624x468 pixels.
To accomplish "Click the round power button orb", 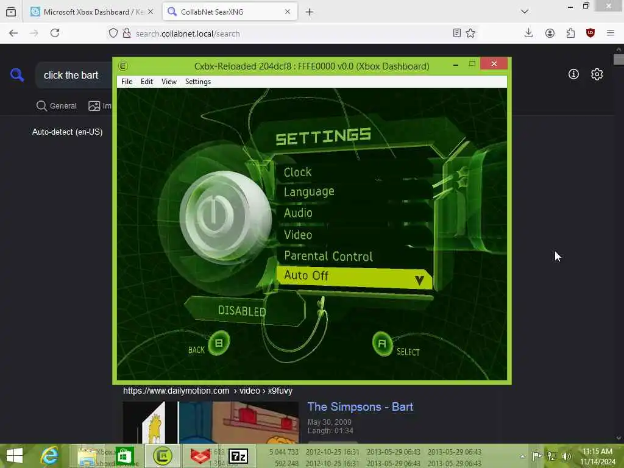I will point(225,218).
